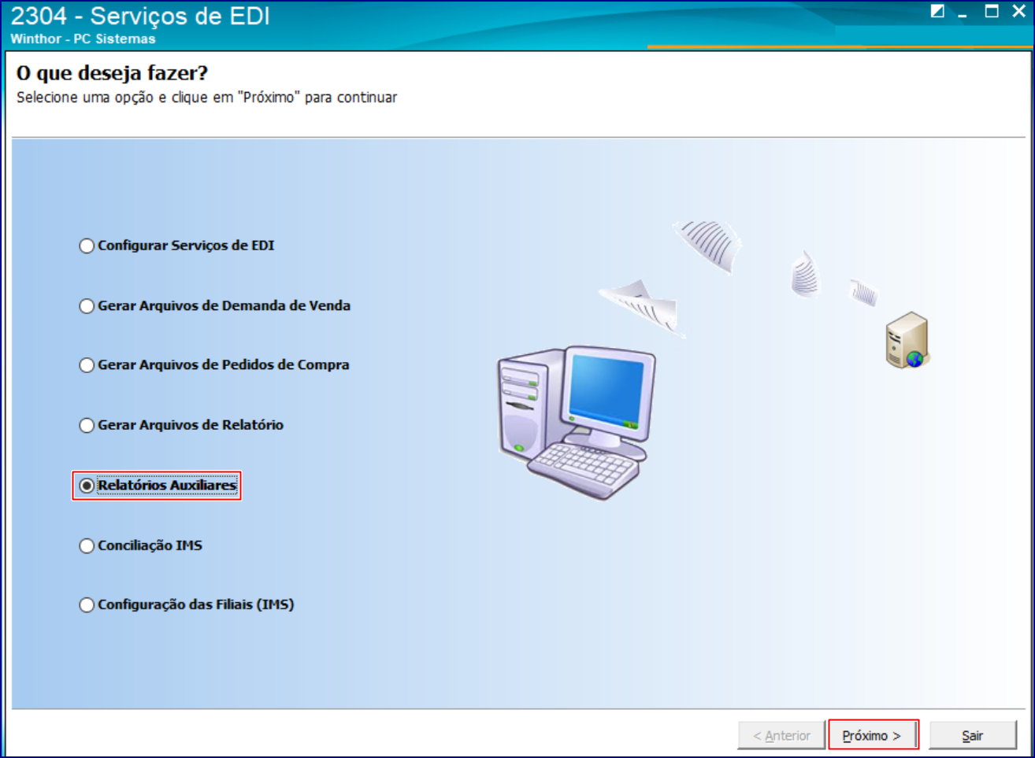Image resolution: width=1035 pixels, height=758 pixels.
Task: Click the '2304 - Serviços de EDI' title
Action: click(140, 16)
